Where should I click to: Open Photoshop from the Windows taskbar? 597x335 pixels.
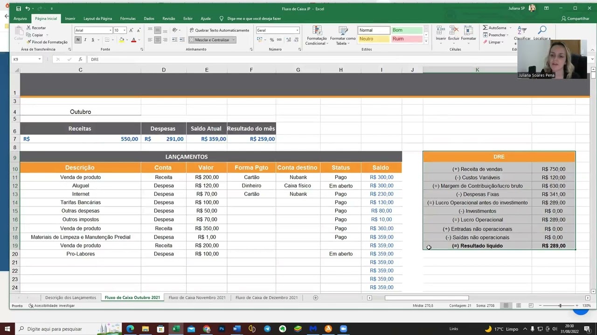pyautogui.click(x=222, y=329)
